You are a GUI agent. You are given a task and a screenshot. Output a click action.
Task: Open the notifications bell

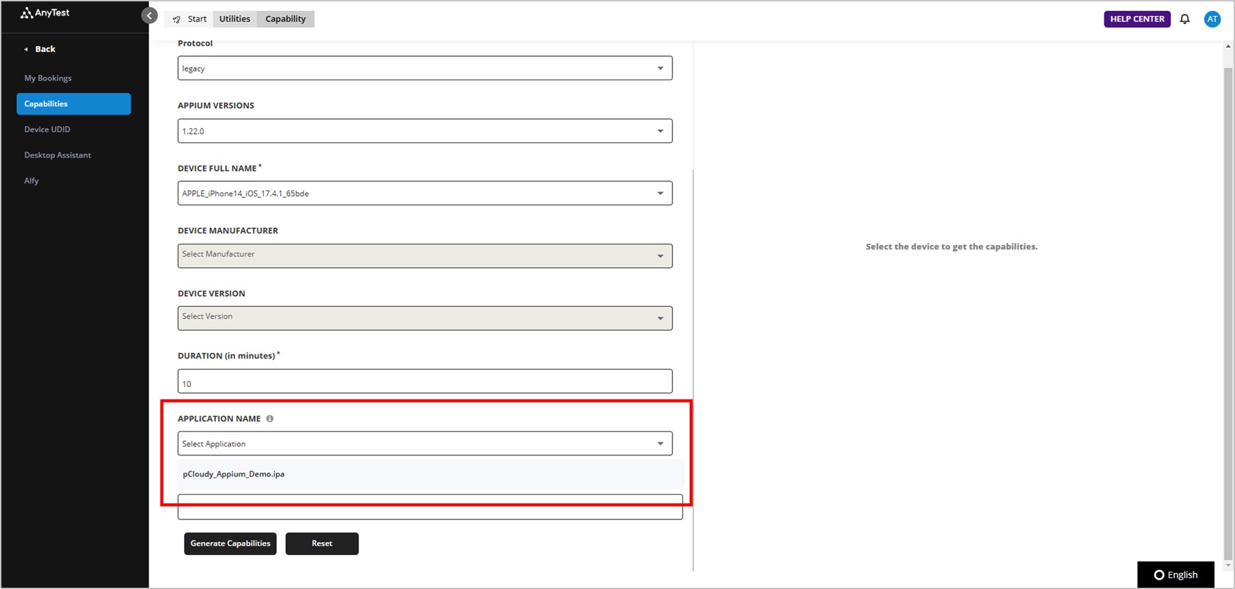(1184, 19)
